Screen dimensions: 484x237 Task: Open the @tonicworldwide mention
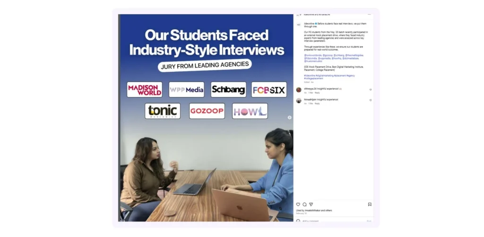313,56
